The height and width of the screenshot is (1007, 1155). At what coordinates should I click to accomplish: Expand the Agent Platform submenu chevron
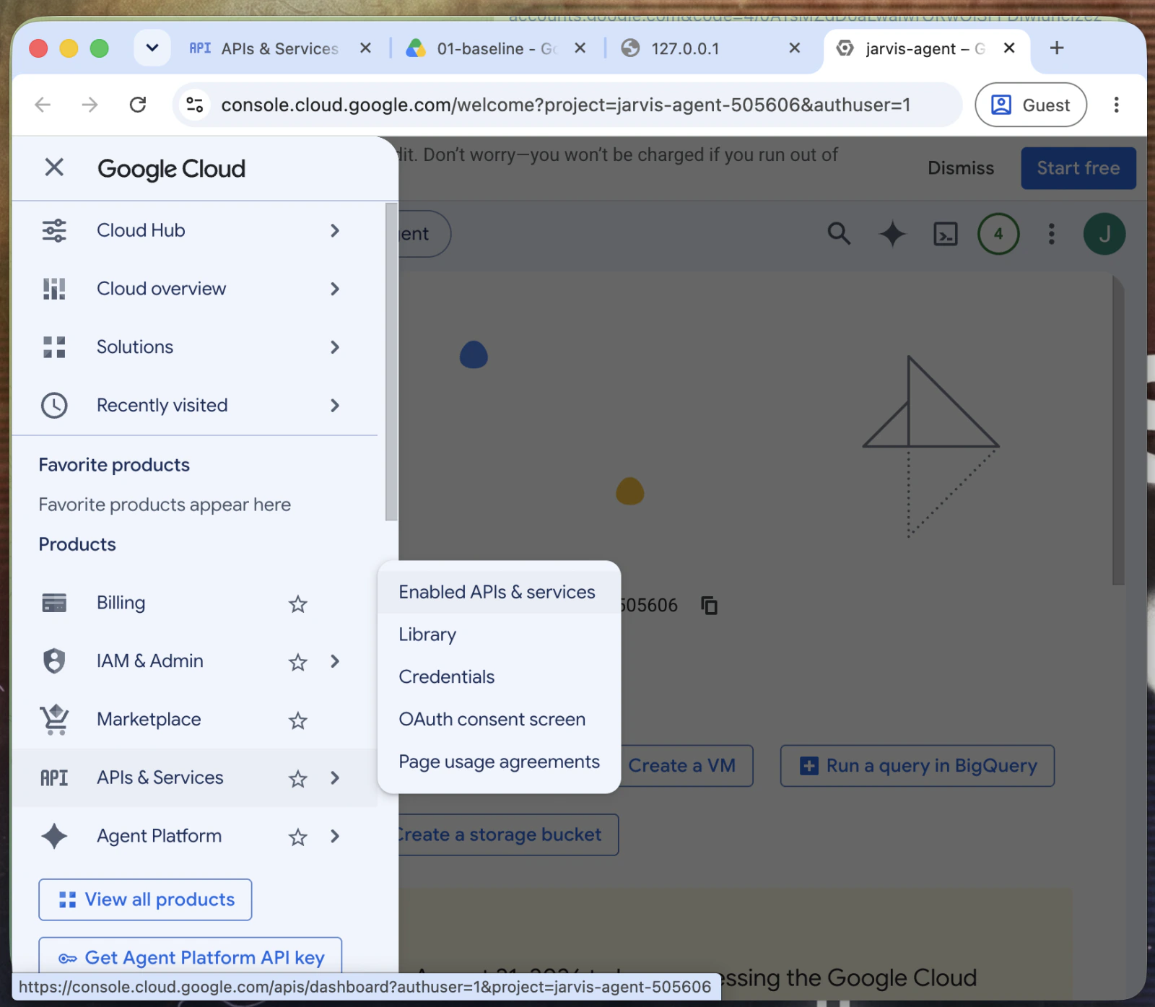tap(335, 836)
